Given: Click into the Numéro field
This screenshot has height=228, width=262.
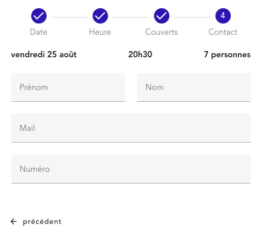Looking at the screenshot, I should (131, 169).
